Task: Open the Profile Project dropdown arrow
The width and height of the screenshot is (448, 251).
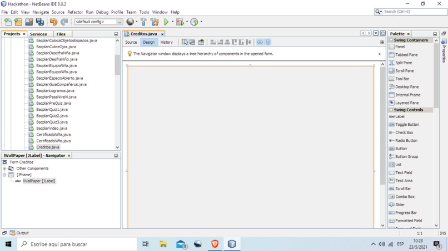Action: (x=201, y=22)
